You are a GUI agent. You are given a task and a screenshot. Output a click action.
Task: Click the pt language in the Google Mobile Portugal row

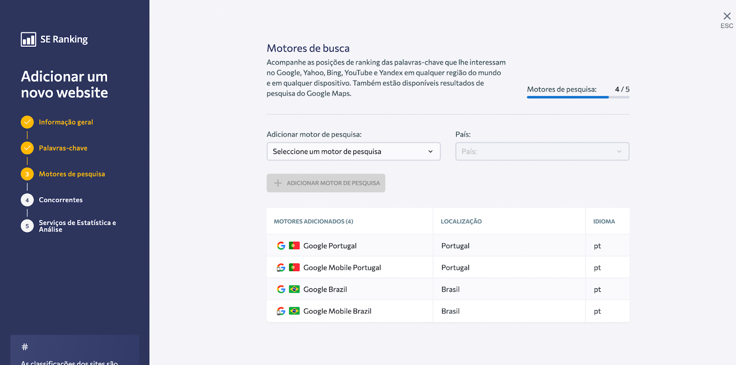click(x=597, y=268)
